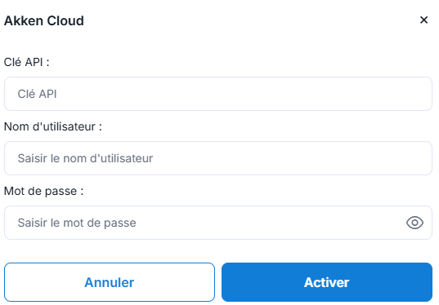Click the Activer button
Image resolution: width=439 pixels, height=305 pixels.
[327, 282]
